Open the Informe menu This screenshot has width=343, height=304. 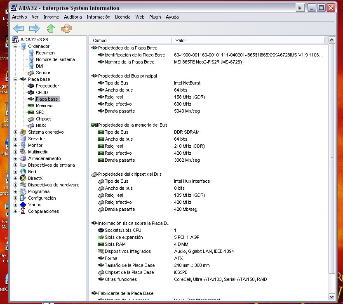[51, 17]
